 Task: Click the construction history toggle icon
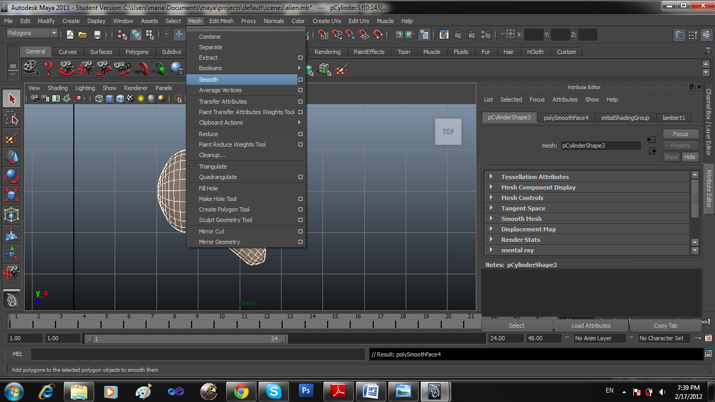pos(424,35)
